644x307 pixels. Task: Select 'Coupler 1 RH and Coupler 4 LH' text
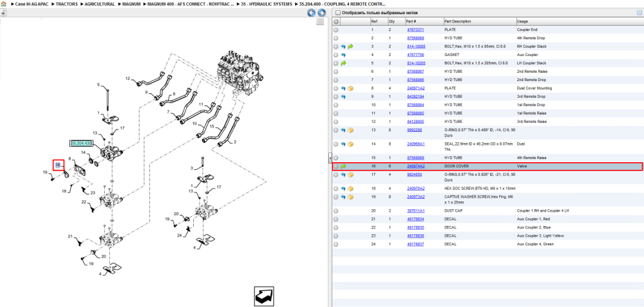tap(544, 211)
